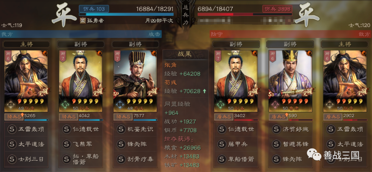Click the S icon beside 刮骨疗毒
The height and width of the screenshot is (172, 372).
pyautogui.click(x=121, y=159)
